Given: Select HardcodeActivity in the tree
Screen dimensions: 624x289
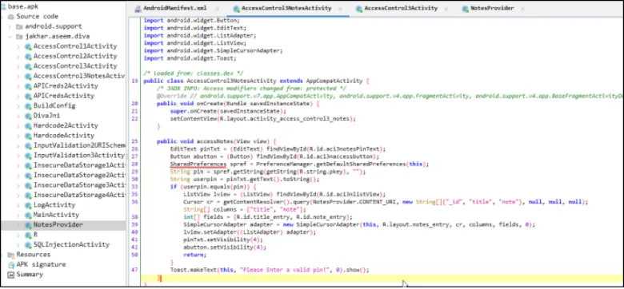Looking at the screenshot, I should tap(64, 136).
